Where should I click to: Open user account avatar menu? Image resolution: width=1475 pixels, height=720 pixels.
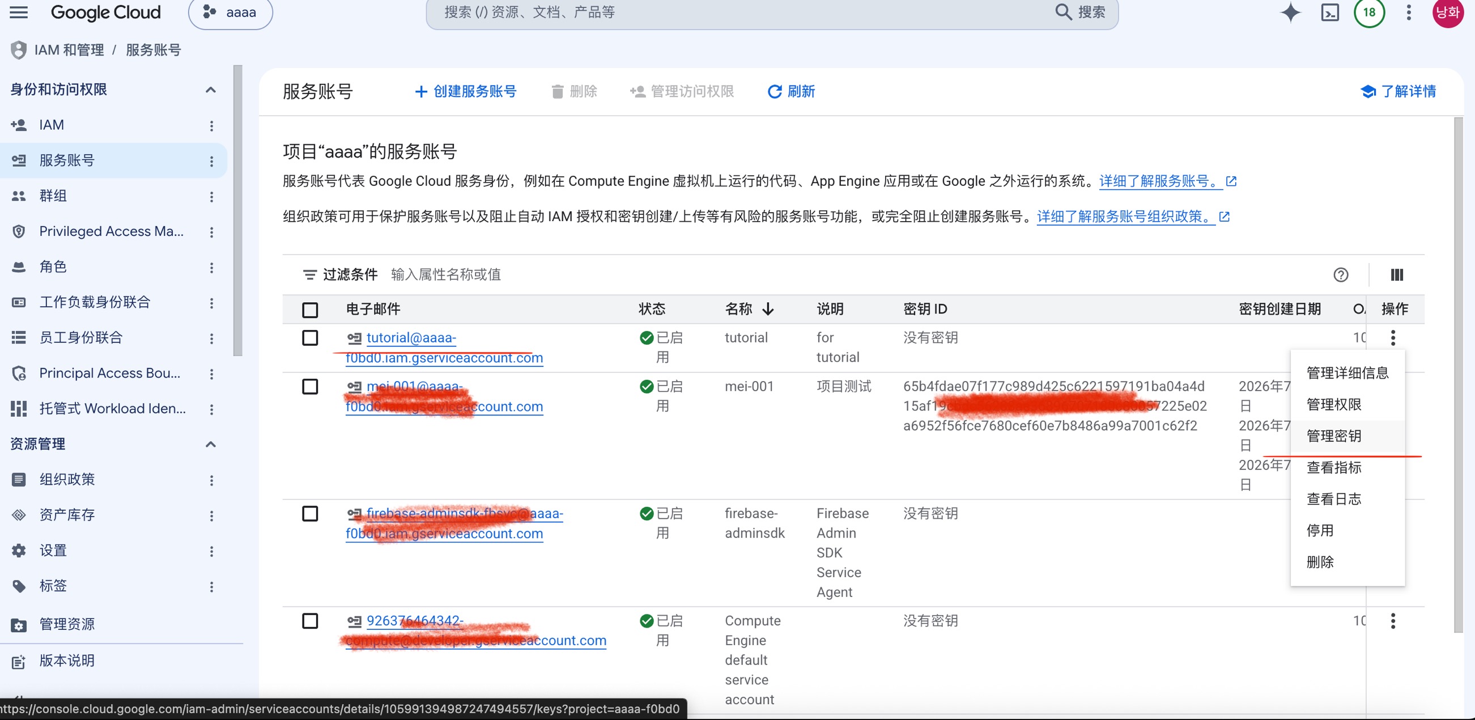[x=1447, y=12]
